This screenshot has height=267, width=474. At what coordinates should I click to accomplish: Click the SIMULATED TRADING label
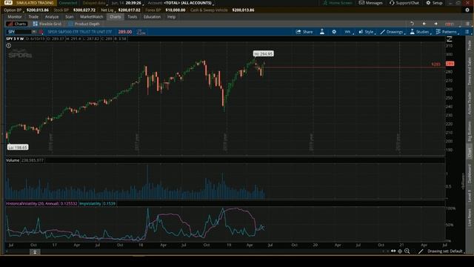pyautogui.click(x=35, y=3)
